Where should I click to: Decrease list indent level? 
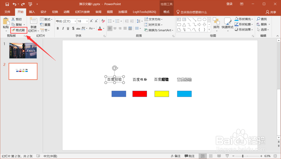pyautogui.click(x=126, y=21)
